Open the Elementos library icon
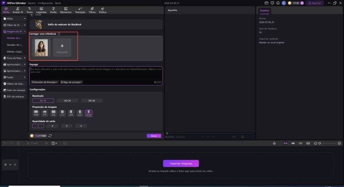The image size is (344, 187). [67, 10]
